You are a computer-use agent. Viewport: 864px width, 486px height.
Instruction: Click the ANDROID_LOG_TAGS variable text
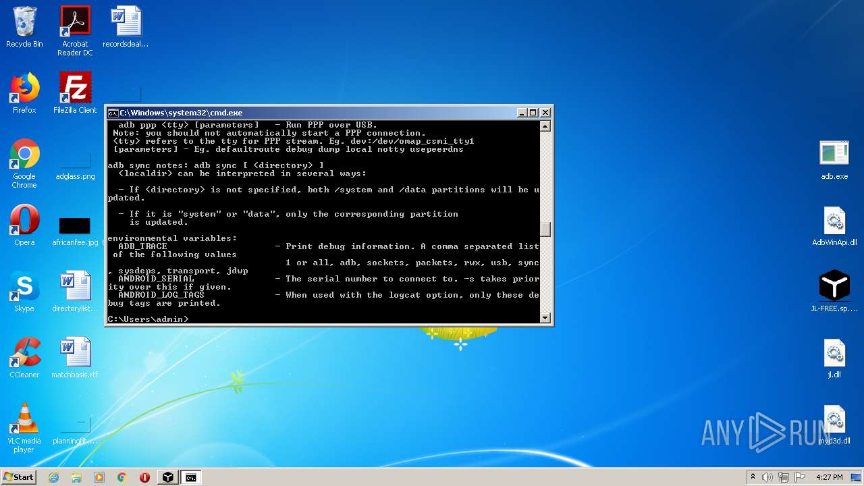(x=161, y=295)
